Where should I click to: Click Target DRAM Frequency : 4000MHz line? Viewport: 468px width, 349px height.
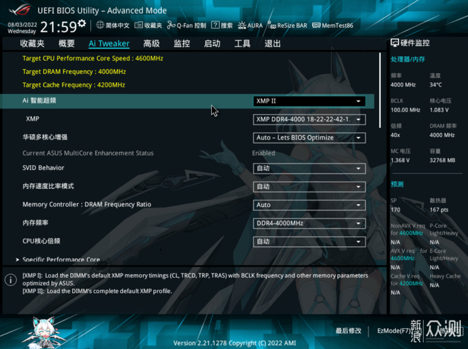click(74, 72)
